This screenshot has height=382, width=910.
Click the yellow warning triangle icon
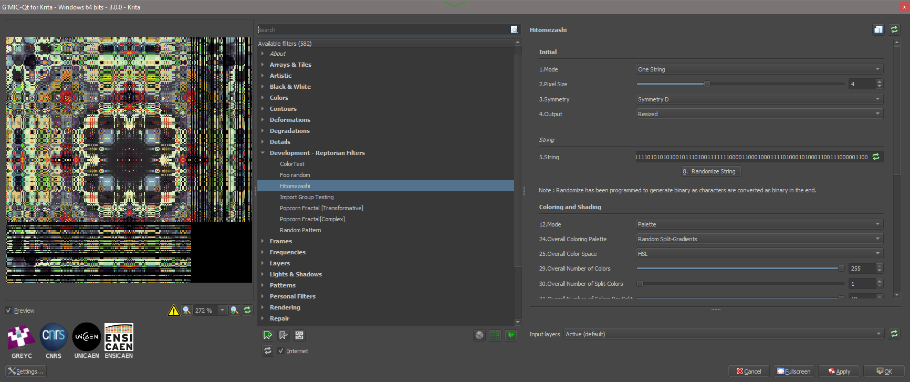tap(173, 311)
